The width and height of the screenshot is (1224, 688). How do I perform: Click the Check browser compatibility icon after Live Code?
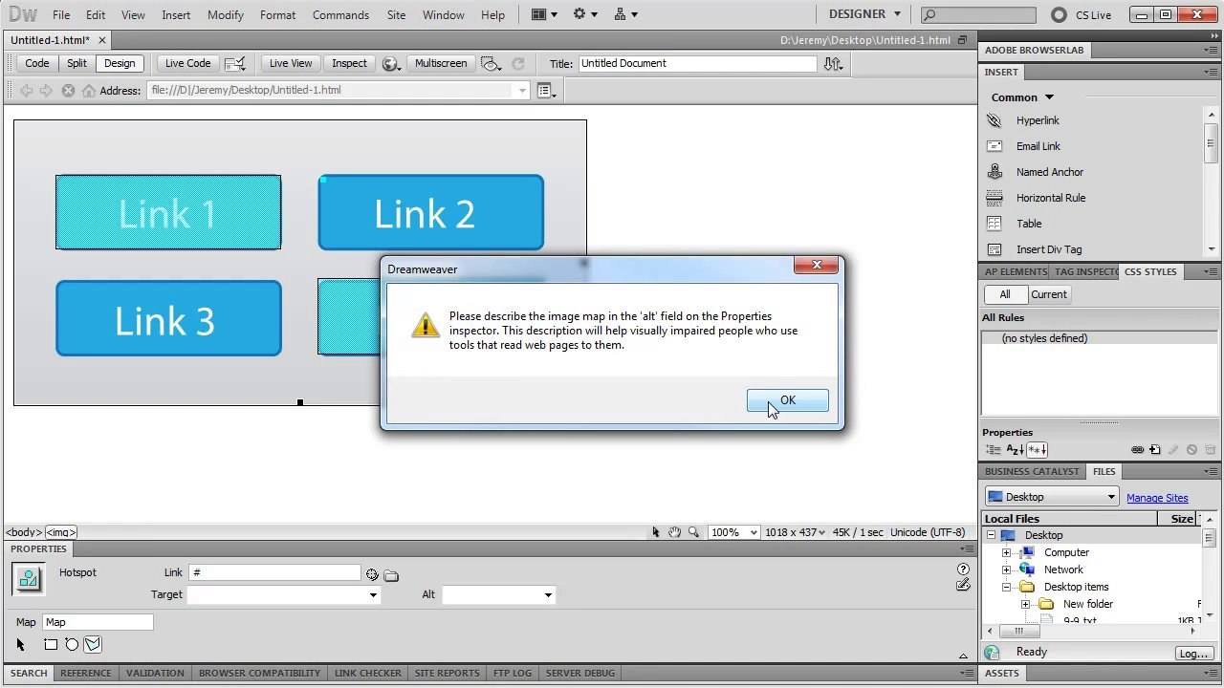pos(234,64)
